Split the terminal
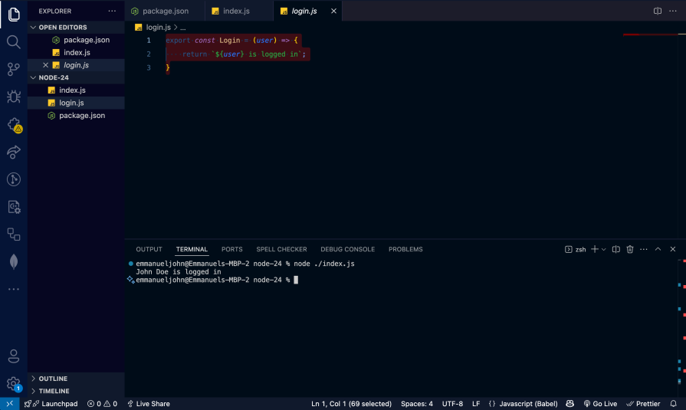686x410 pixels. (616, 249)
